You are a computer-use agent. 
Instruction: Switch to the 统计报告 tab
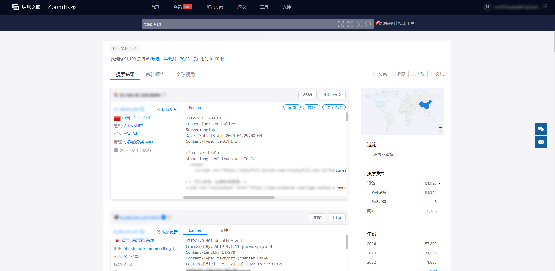pyautogui.click(x=155, y=74)
